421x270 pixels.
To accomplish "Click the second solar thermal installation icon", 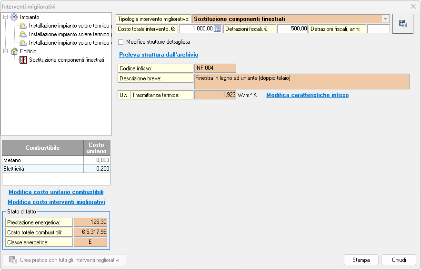I will point(23,34).
